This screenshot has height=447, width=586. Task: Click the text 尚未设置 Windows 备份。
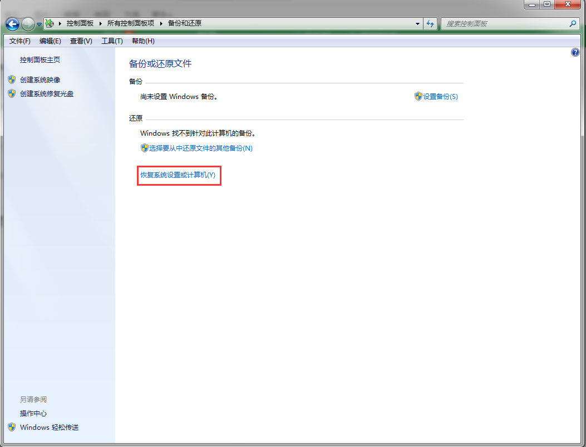point(179,96)
